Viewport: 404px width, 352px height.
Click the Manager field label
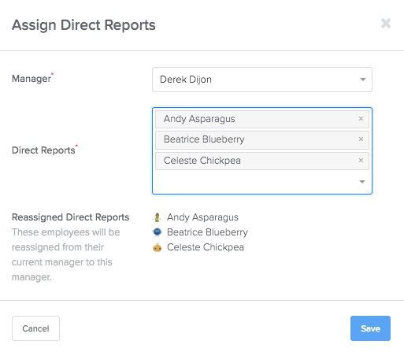coord(32,79)
